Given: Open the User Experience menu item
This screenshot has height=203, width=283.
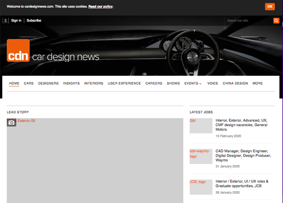Looking at the screenshot, I should coord(124,83).
